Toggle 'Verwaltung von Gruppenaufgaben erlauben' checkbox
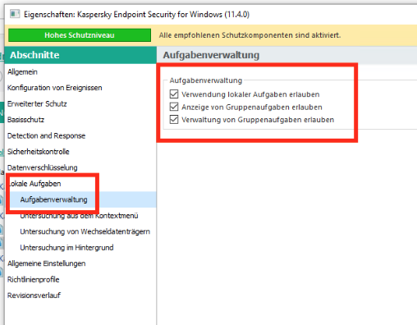Viewport: 417px width, 325px height. tap(174, 120)
